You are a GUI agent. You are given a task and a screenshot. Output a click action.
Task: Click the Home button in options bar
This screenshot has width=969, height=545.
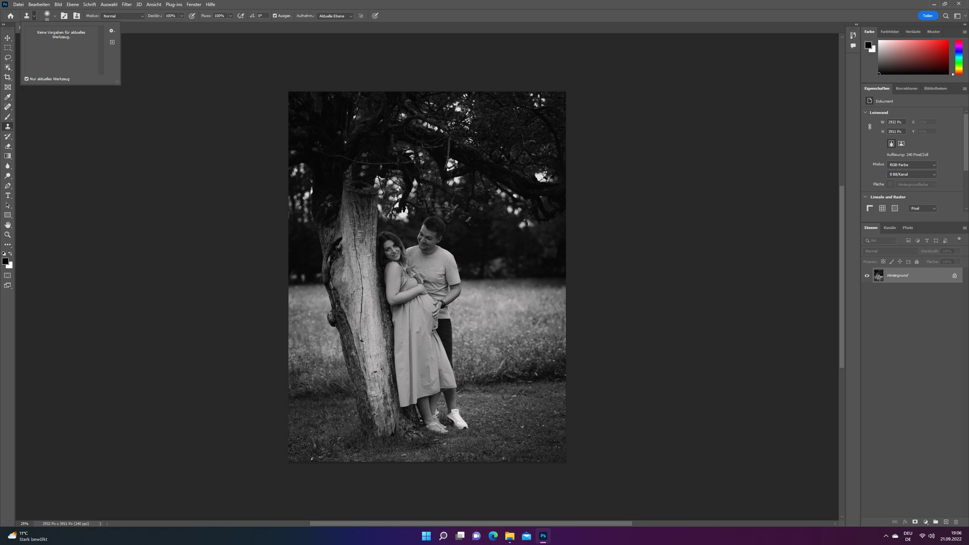[x=11, y=16]
